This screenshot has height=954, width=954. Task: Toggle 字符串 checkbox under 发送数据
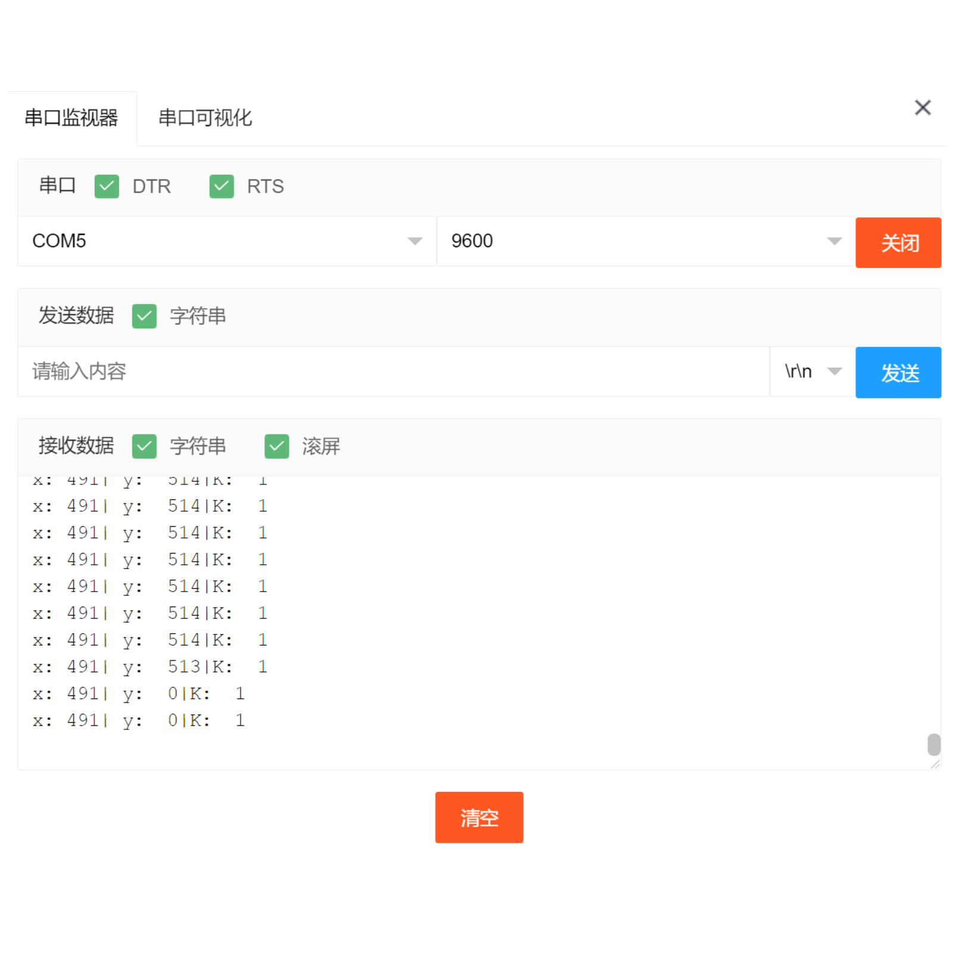tap(144, 316)
